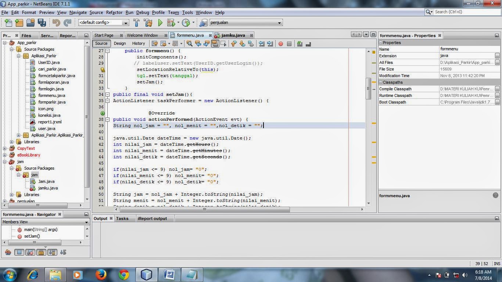Open the Refactor menu
This screenshot has width=502, height=282.
[x=114, y=12]
